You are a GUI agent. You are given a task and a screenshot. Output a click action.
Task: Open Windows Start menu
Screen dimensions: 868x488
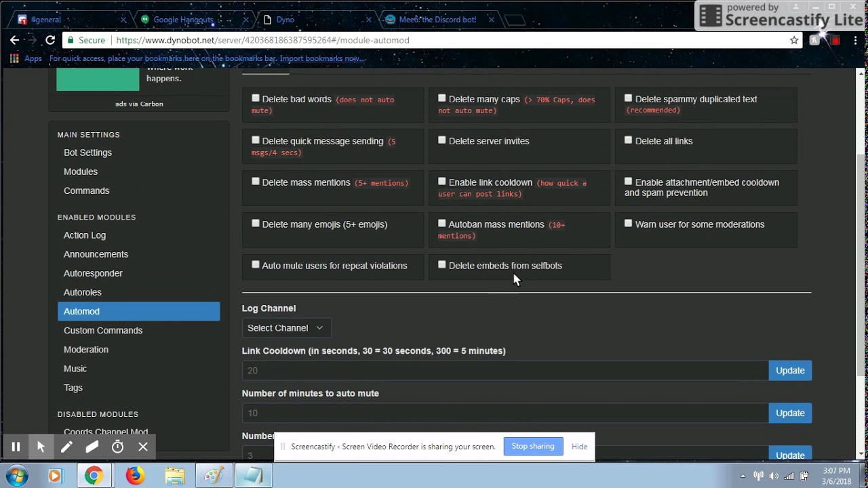pos(17,476)
